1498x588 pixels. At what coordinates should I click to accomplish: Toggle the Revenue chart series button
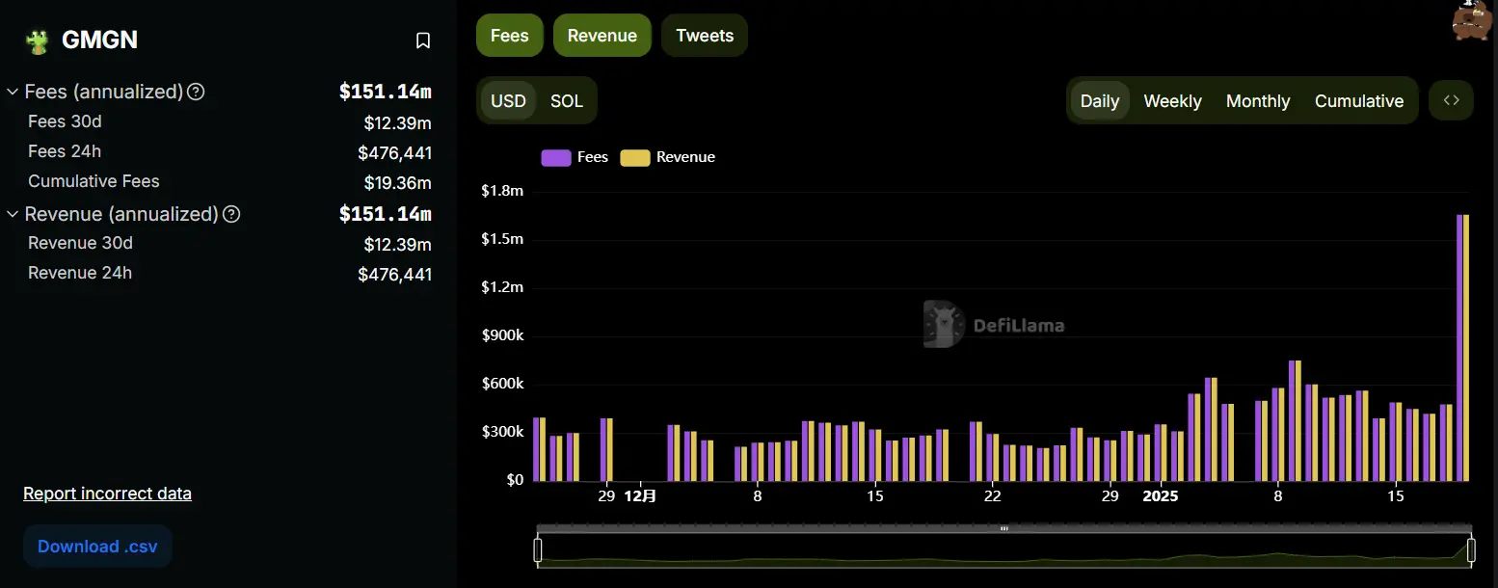click(x=602, y=36)
